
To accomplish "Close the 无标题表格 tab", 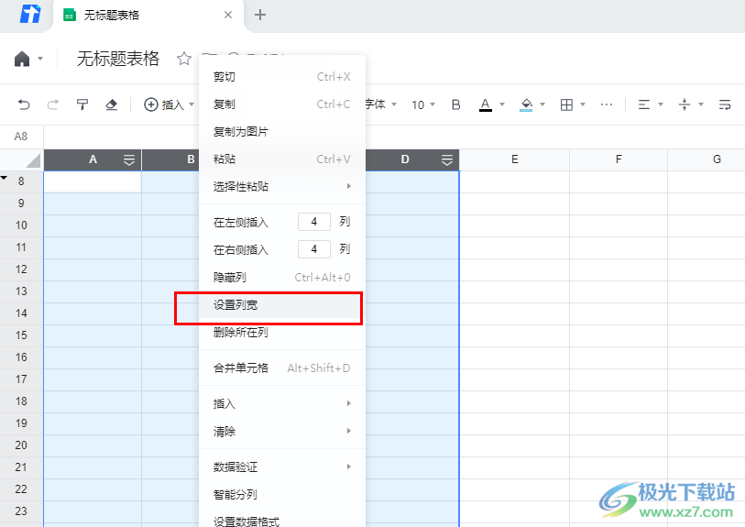I will pyautogui.click(x=228, y=15).
